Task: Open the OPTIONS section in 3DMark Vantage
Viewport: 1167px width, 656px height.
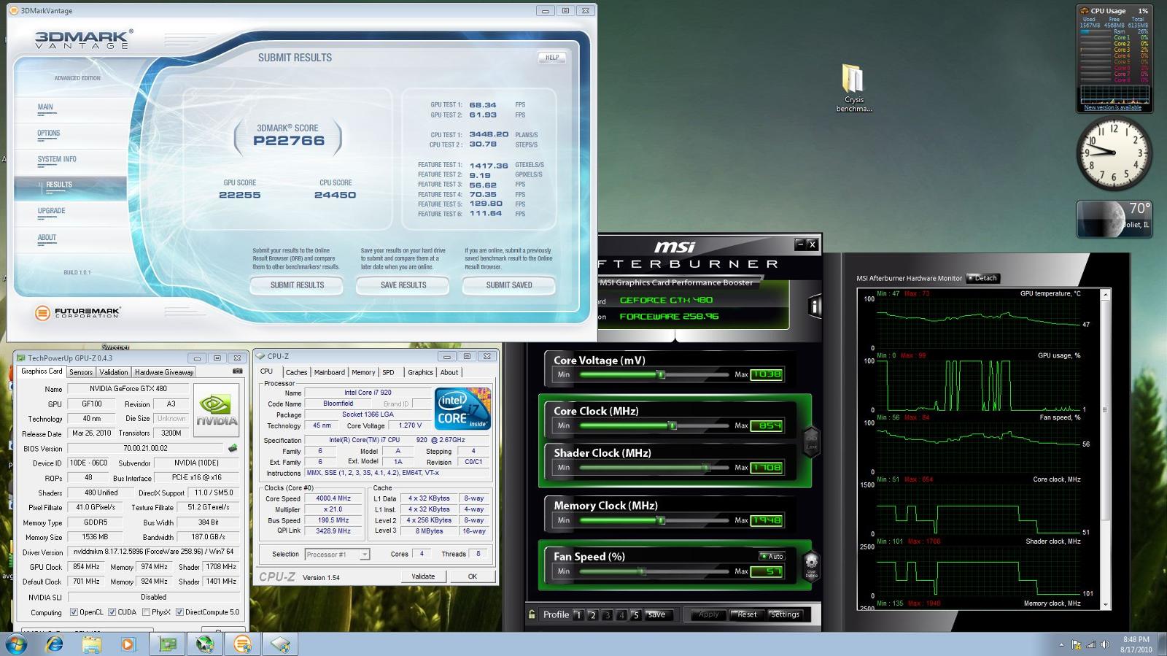Action: pos(49,134)
